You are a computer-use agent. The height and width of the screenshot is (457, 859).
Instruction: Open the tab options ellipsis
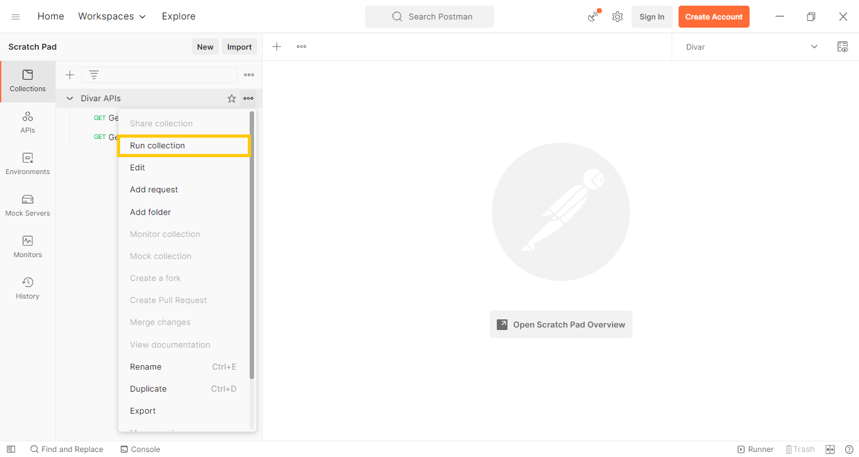(302, 47)
